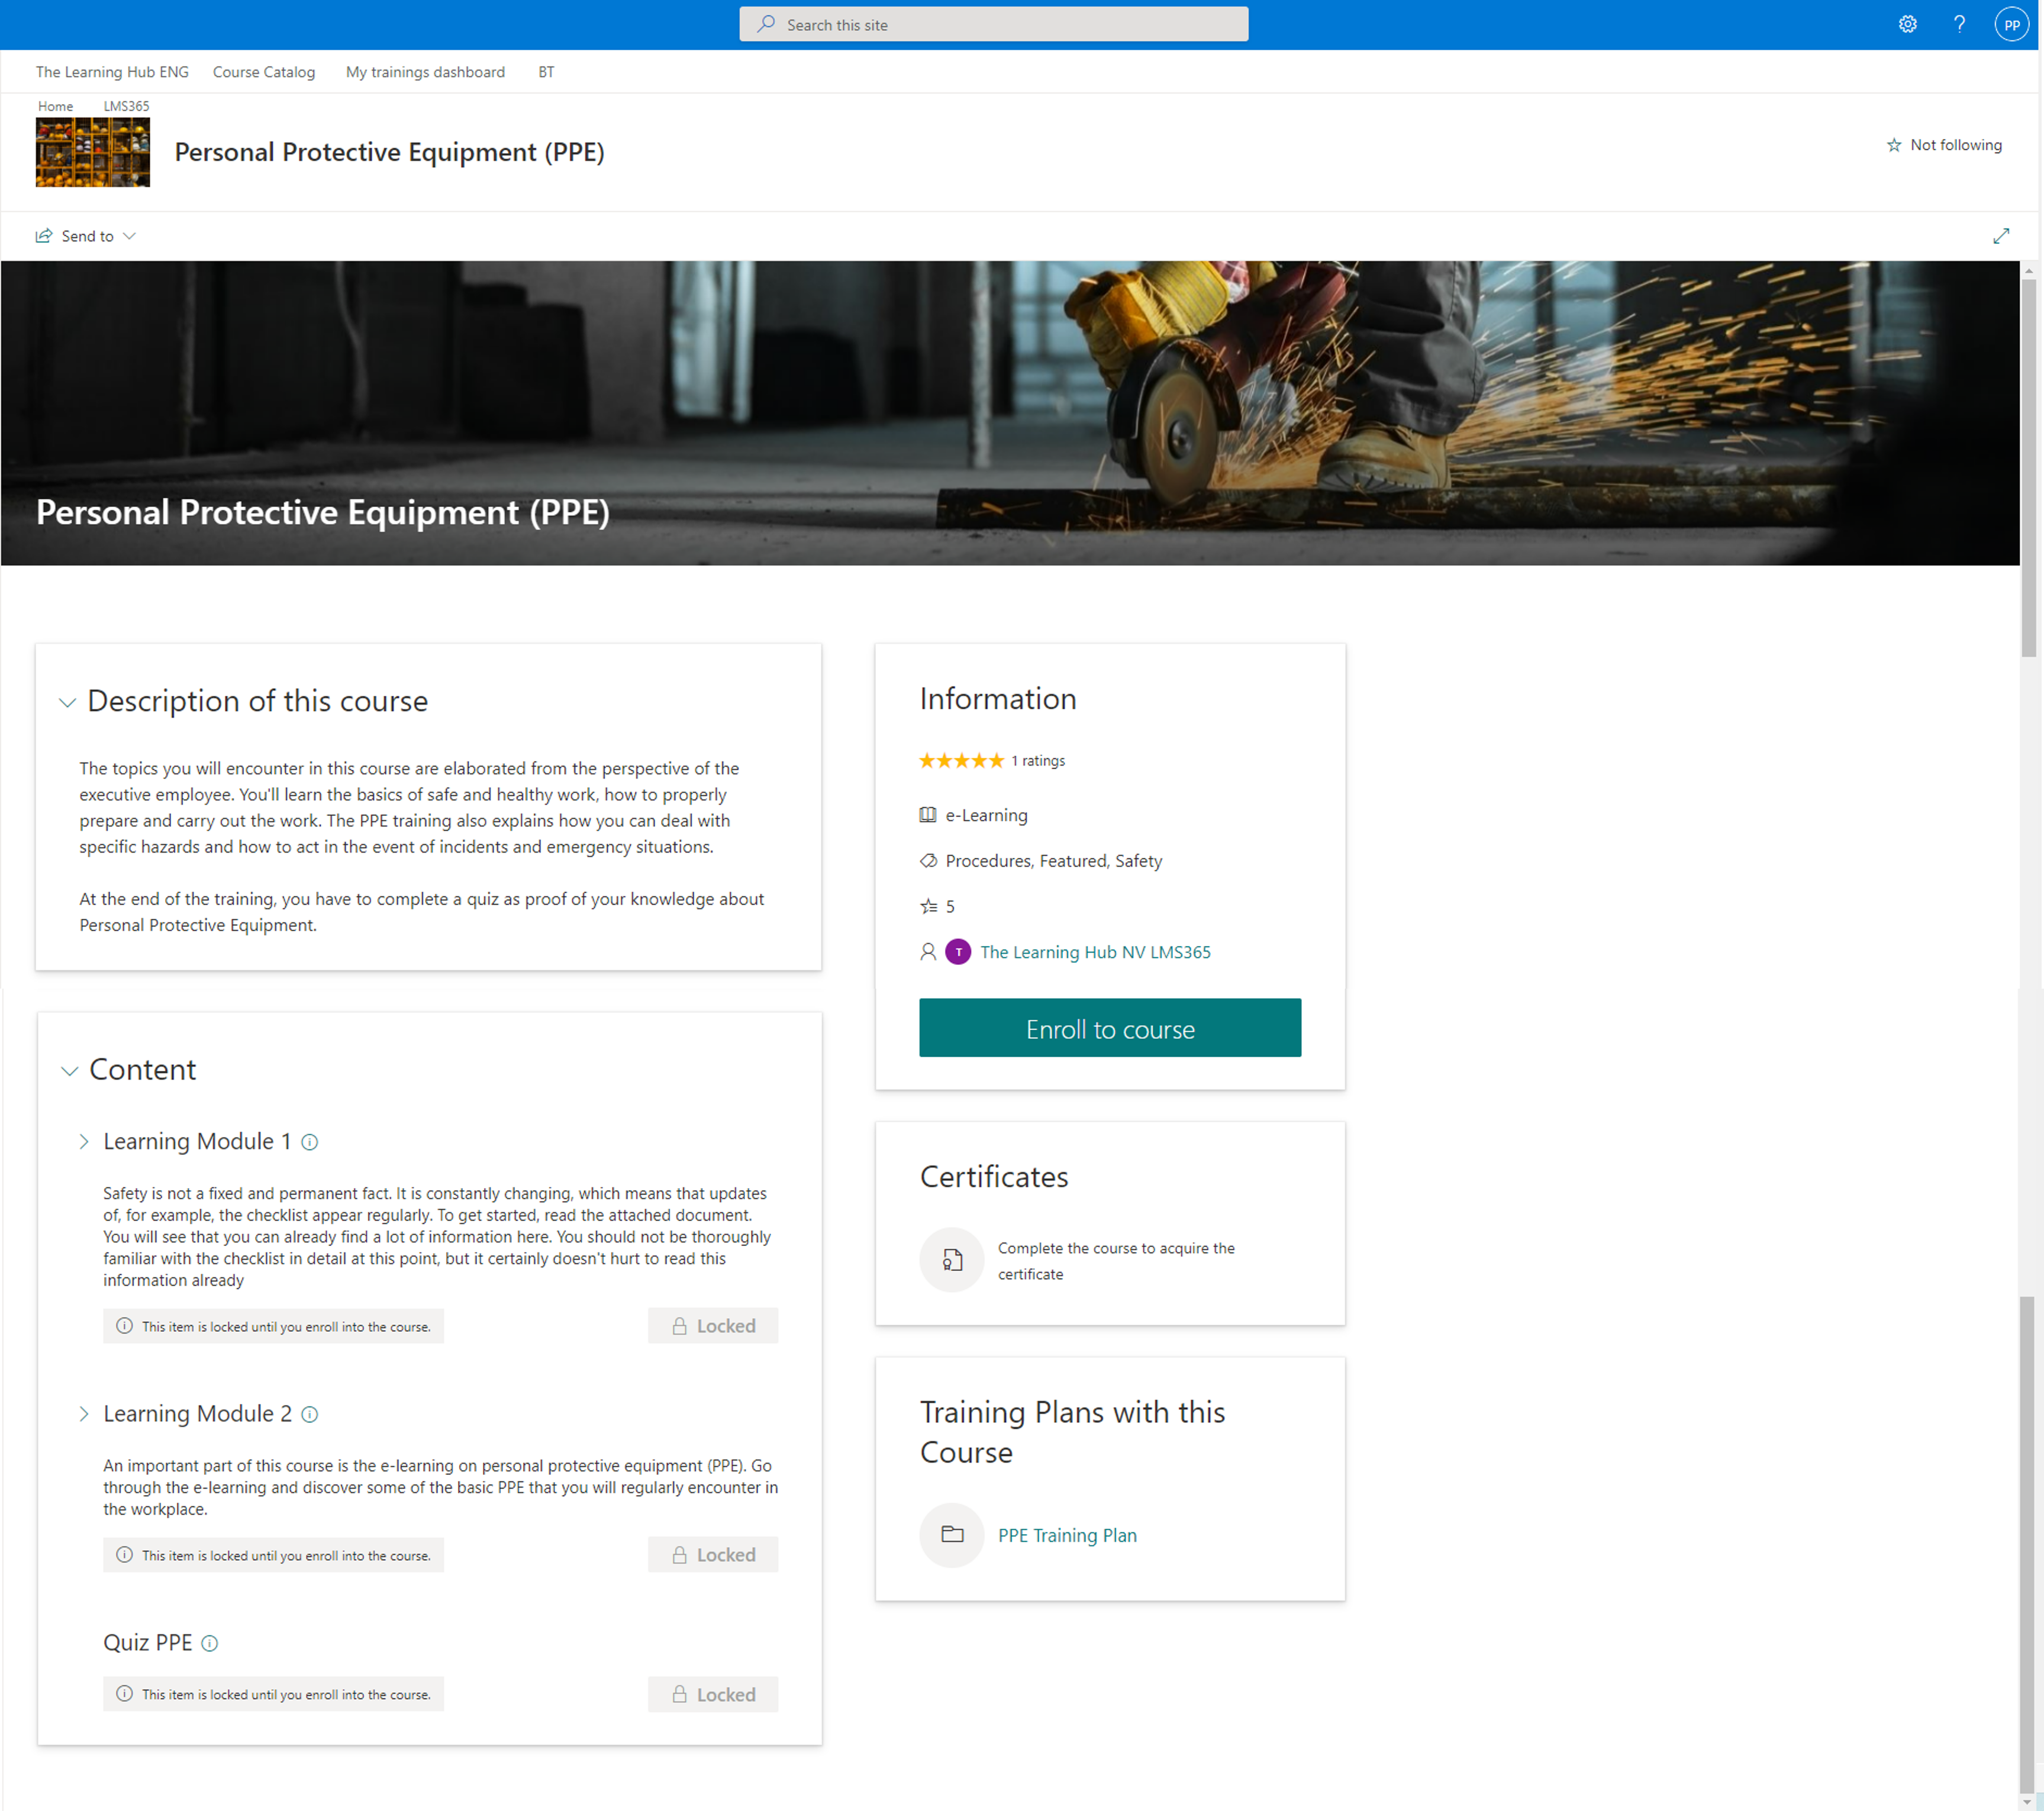Image resolution: width=2044 pixels, height=1811 pixels.
Task: Click the lock icon on Quiz PPE Locked button
Action: [x=680, y=1695]
